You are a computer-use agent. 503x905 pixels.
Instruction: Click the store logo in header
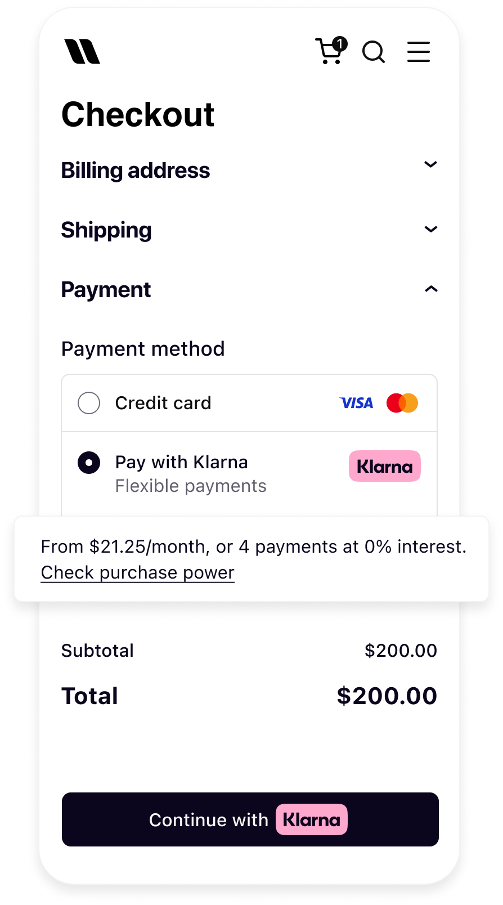(82, 52)
